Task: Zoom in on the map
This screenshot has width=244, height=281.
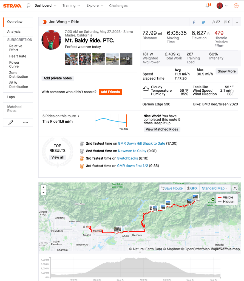Action: coord(43,187)
